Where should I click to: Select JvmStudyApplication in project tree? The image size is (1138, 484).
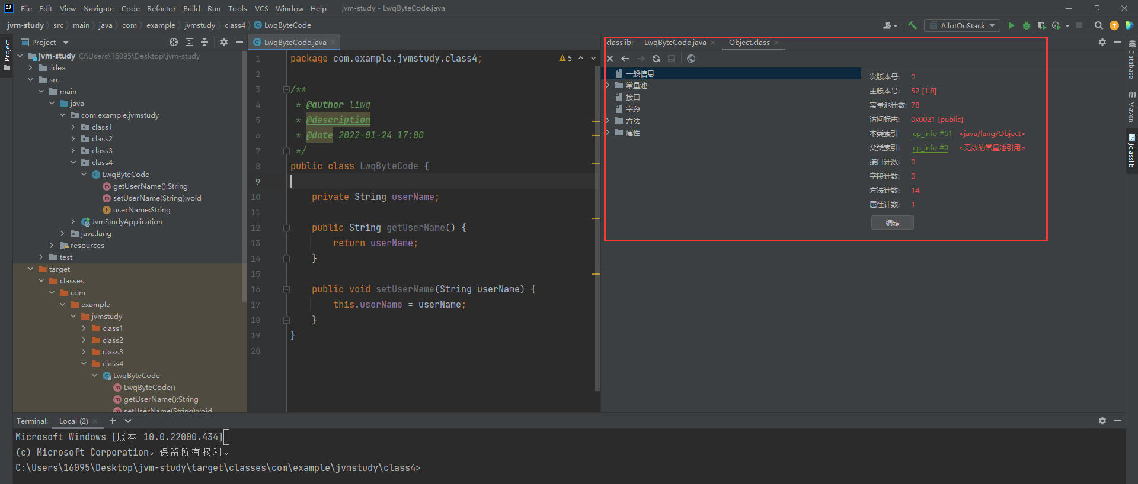click(127, 222)
